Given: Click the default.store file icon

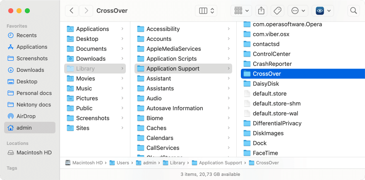Looking at the screenshot, I should click(247, 94).
